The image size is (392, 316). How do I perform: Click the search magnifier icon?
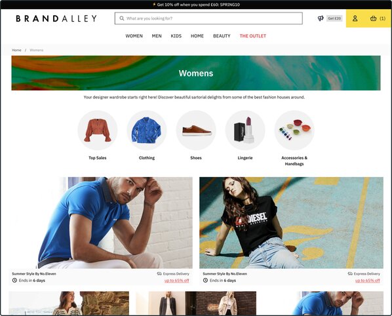pos(122,18)
